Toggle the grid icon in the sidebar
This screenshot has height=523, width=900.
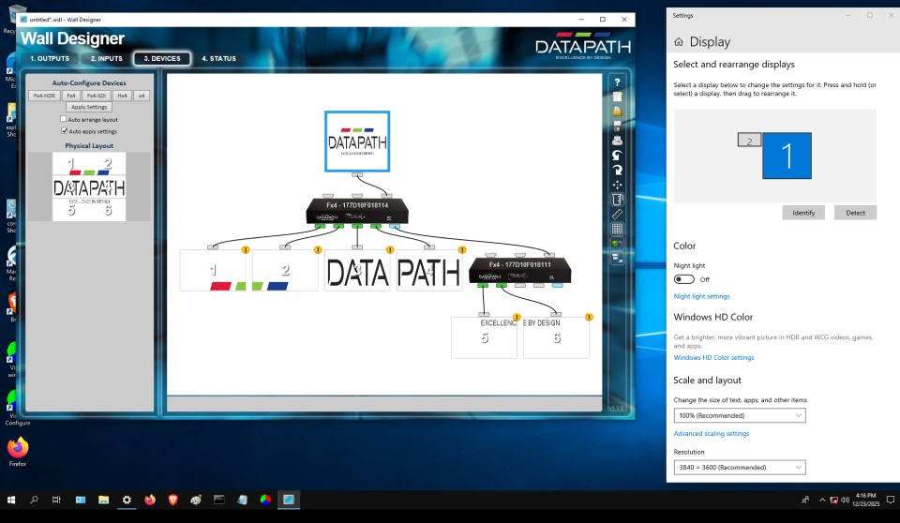click(x=617, y=229)
